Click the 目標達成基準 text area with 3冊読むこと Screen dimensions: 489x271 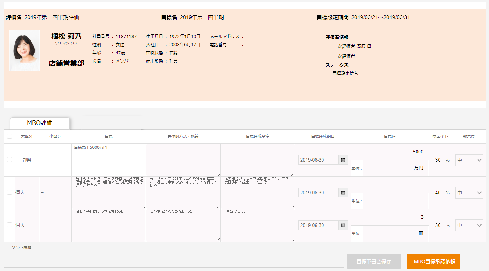coord(257,226)
